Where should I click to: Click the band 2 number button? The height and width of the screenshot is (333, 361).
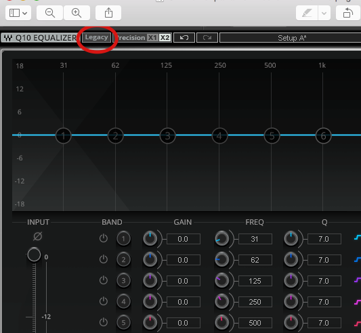124,260
